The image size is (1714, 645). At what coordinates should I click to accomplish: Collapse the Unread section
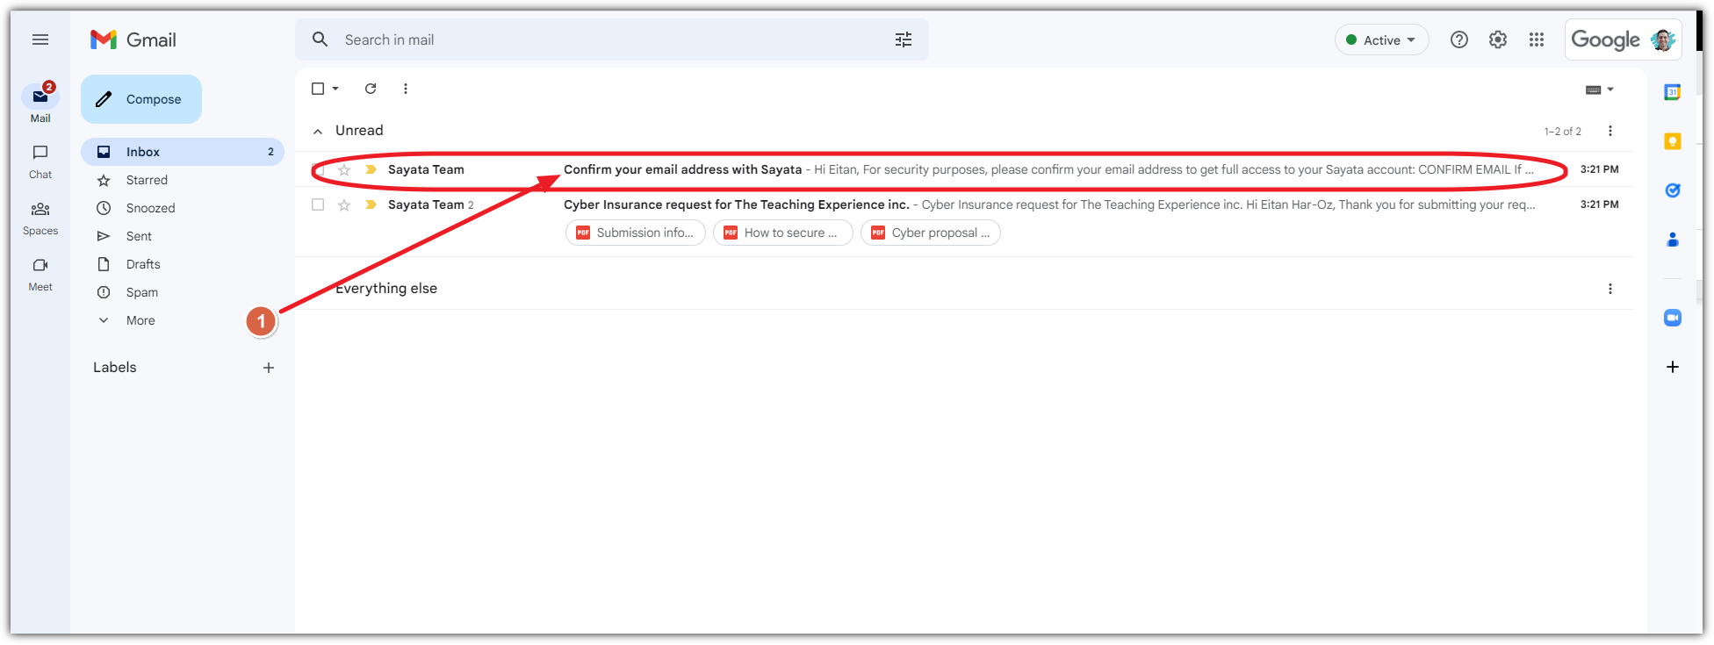(x=318, y=131)
